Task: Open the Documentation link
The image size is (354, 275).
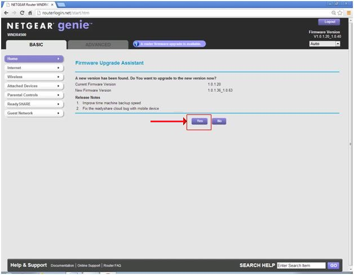Action: (x=63, y=265)
